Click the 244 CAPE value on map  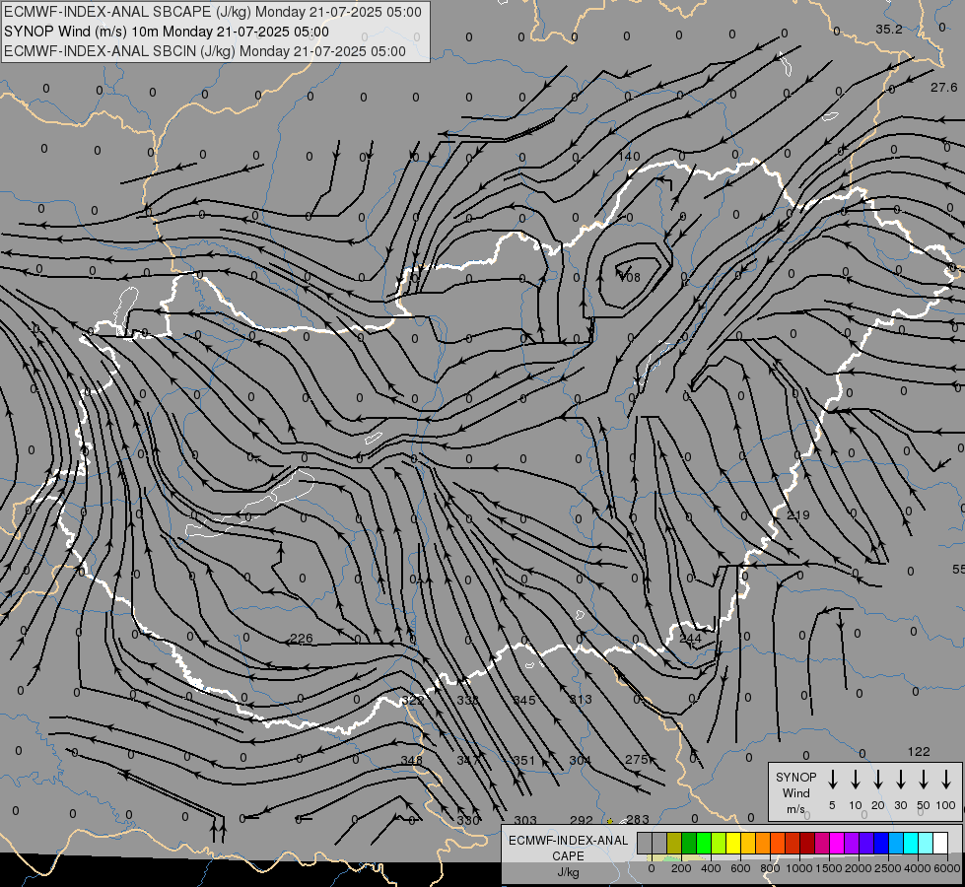pyautogui.click(x=691, y=638)
